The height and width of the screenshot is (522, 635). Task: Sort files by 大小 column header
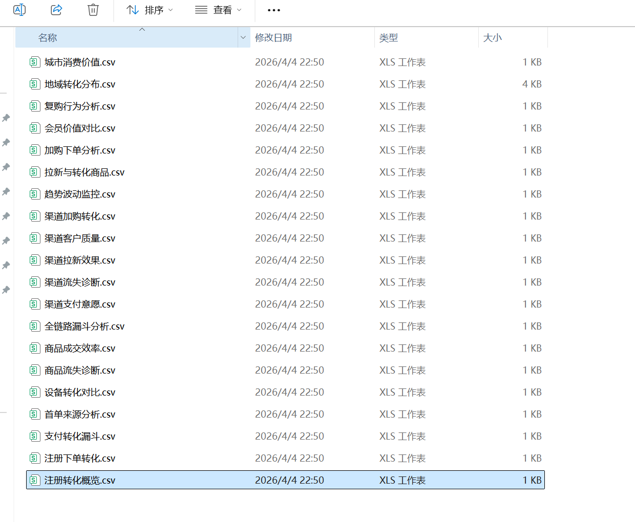point(492,38)
